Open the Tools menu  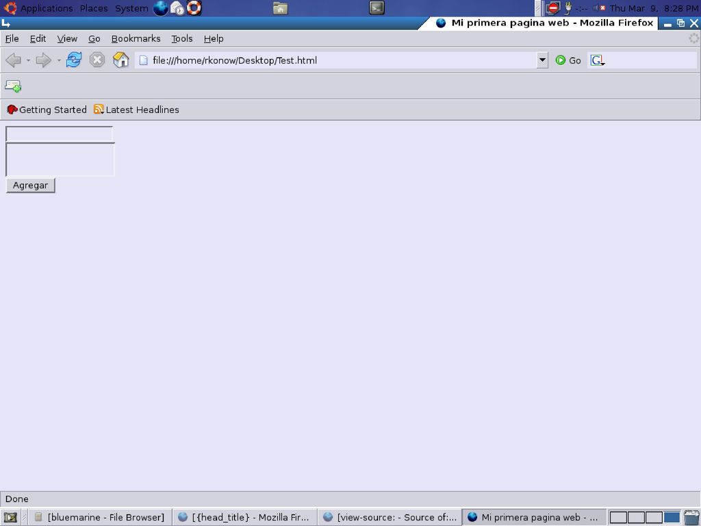click(182, 38)
